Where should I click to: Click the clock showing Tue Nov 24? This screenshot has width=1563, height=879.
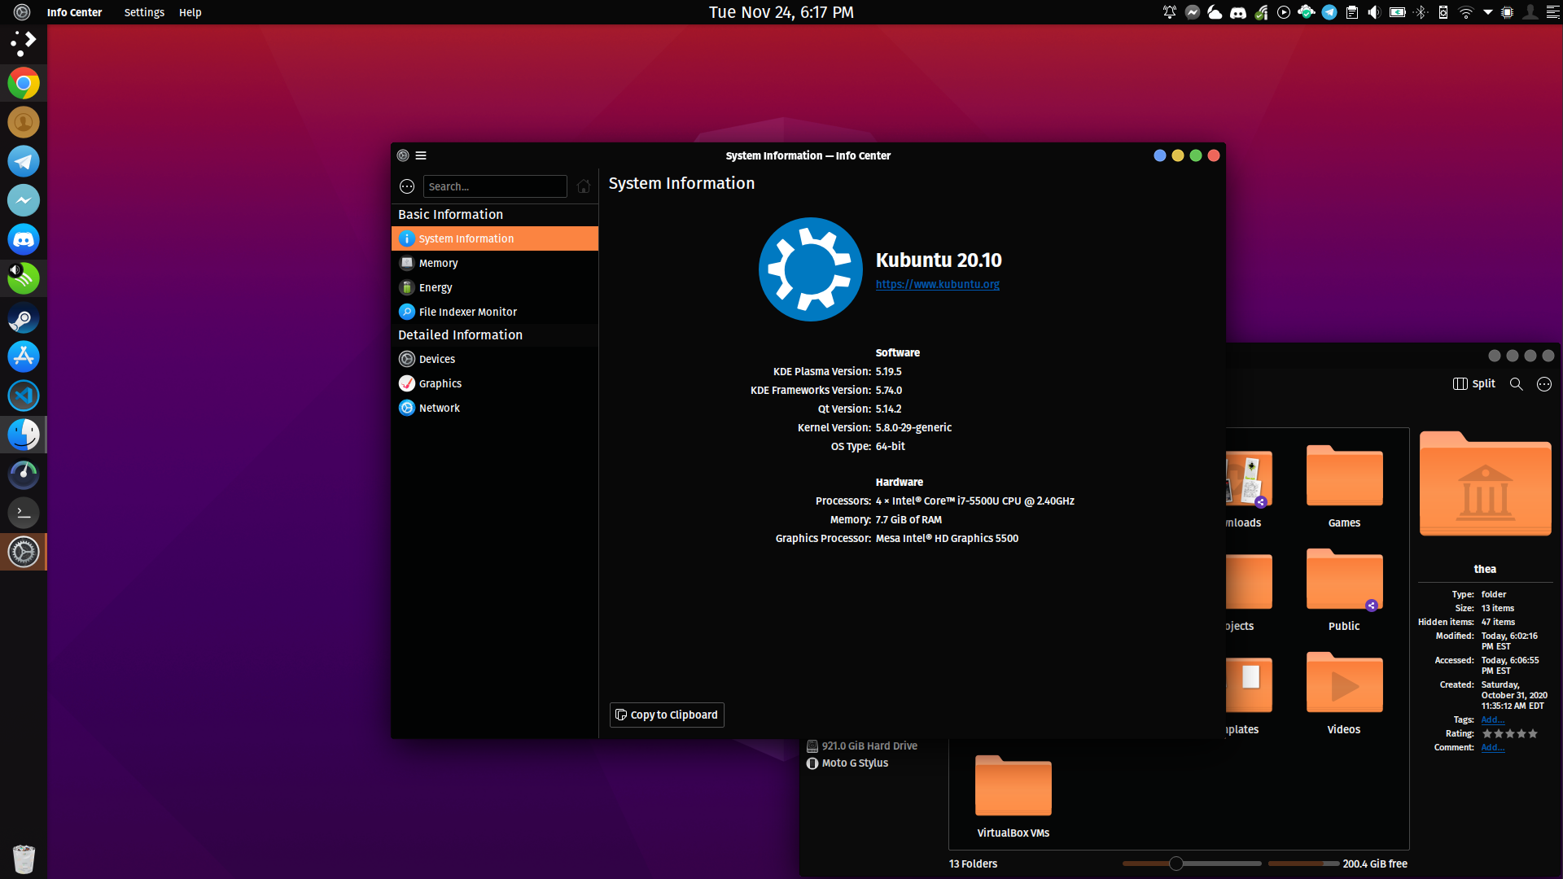coord(781,12)
